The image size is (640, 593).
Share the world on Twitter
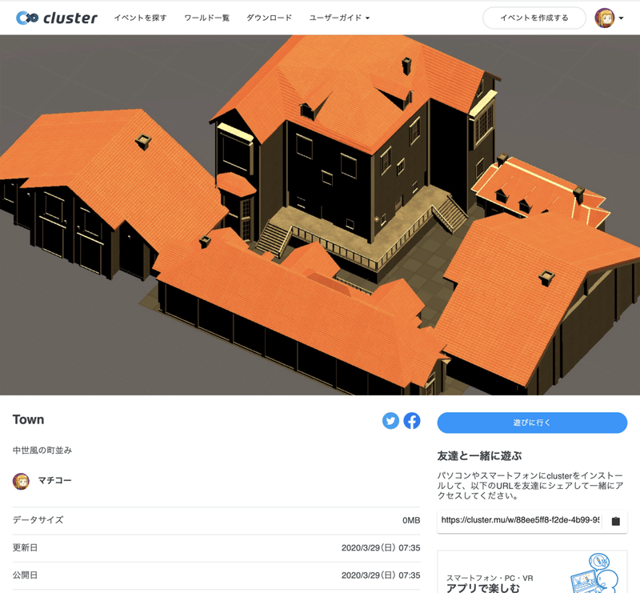click(x=390, y=421)
